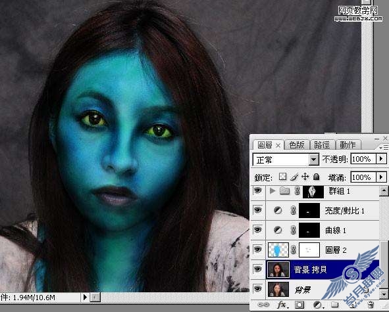Hide the 背景 拷貝 layer
The width and height of the screenshot is (389, 312).
[x=258, y=269]
